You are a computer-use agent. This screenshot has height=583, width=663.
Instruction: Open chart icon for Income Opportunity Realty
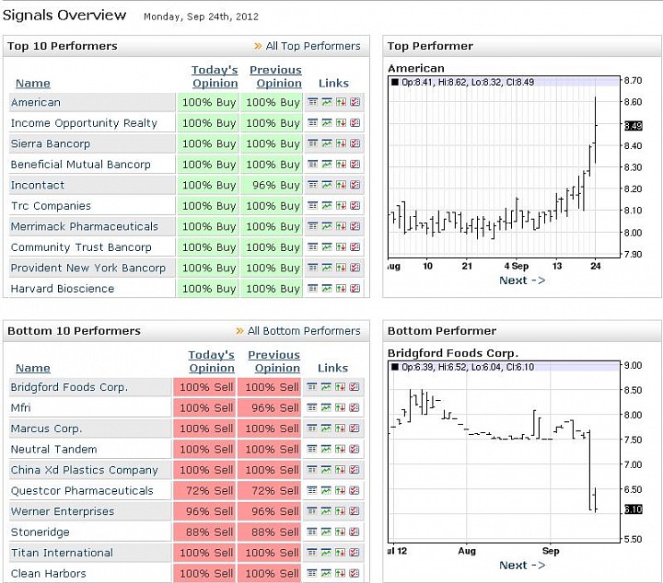pyautogui.click(x=327, y=123)
